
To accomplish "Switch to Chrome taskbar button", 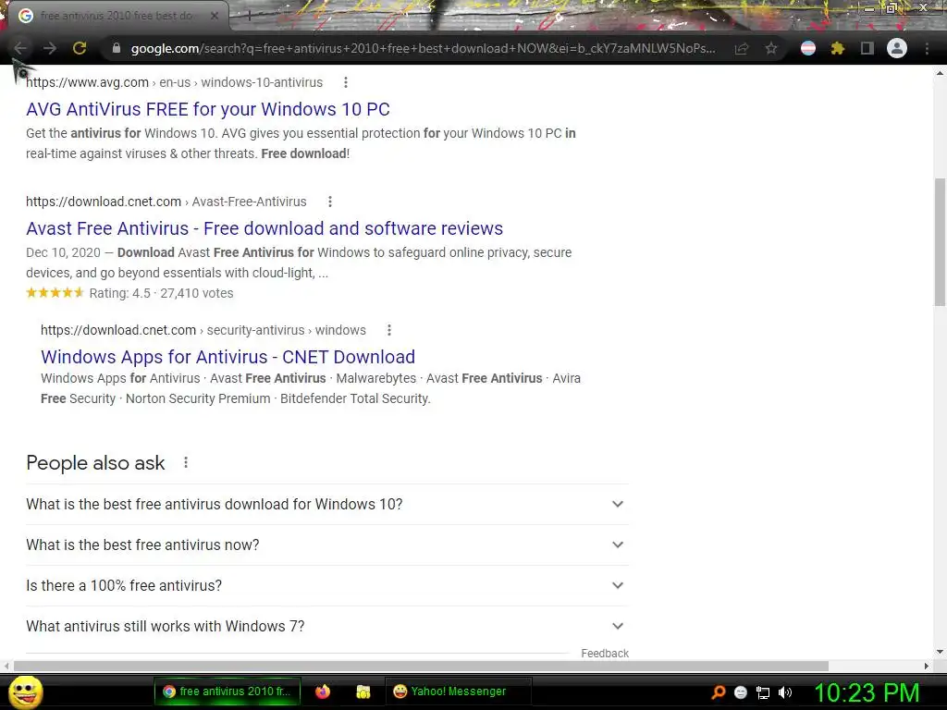I will 228,692.
